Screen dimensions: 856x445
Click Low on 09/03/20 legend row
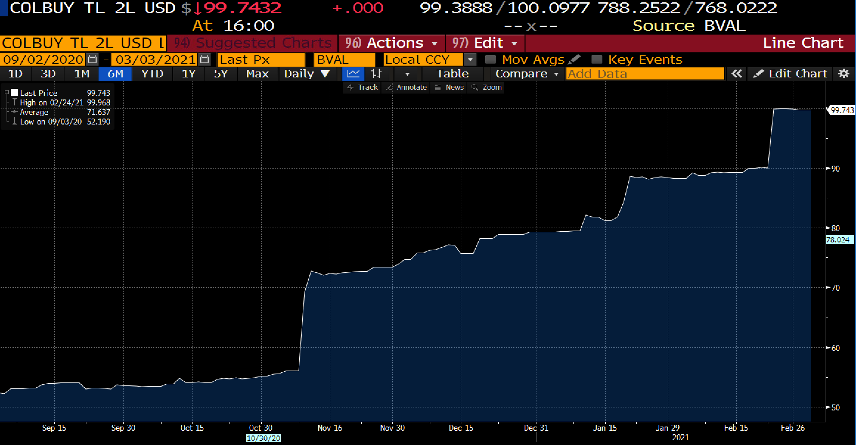(65, 122)
